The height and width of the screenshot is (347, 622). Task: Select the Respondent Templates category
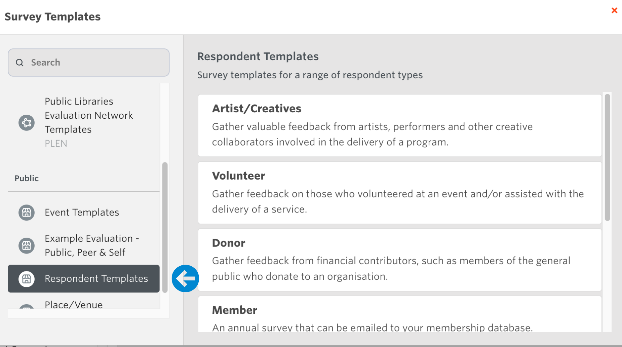[96, 279]
